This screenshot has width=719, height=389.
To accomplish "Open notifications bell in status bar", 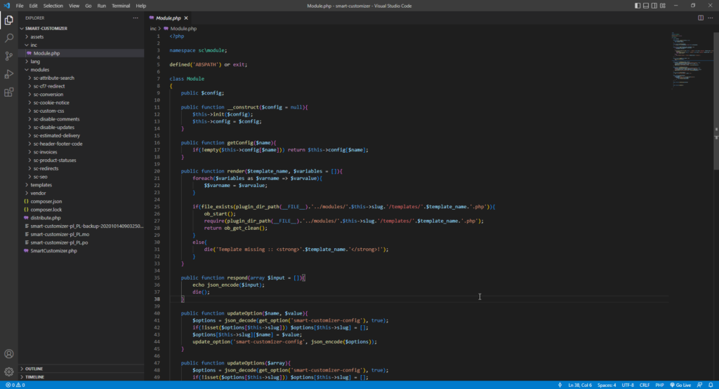I will pyautogui.click(x=711, y=385).
